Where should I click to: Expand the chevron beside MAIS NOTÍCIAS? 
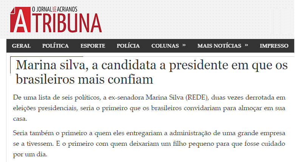(247, 45)
